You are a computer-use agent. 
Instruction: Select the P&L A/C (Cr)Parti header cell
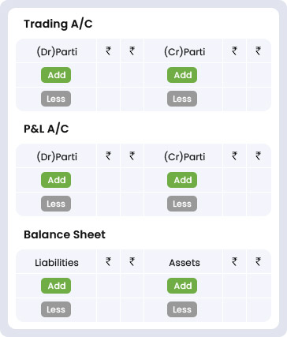click(184, 156)
